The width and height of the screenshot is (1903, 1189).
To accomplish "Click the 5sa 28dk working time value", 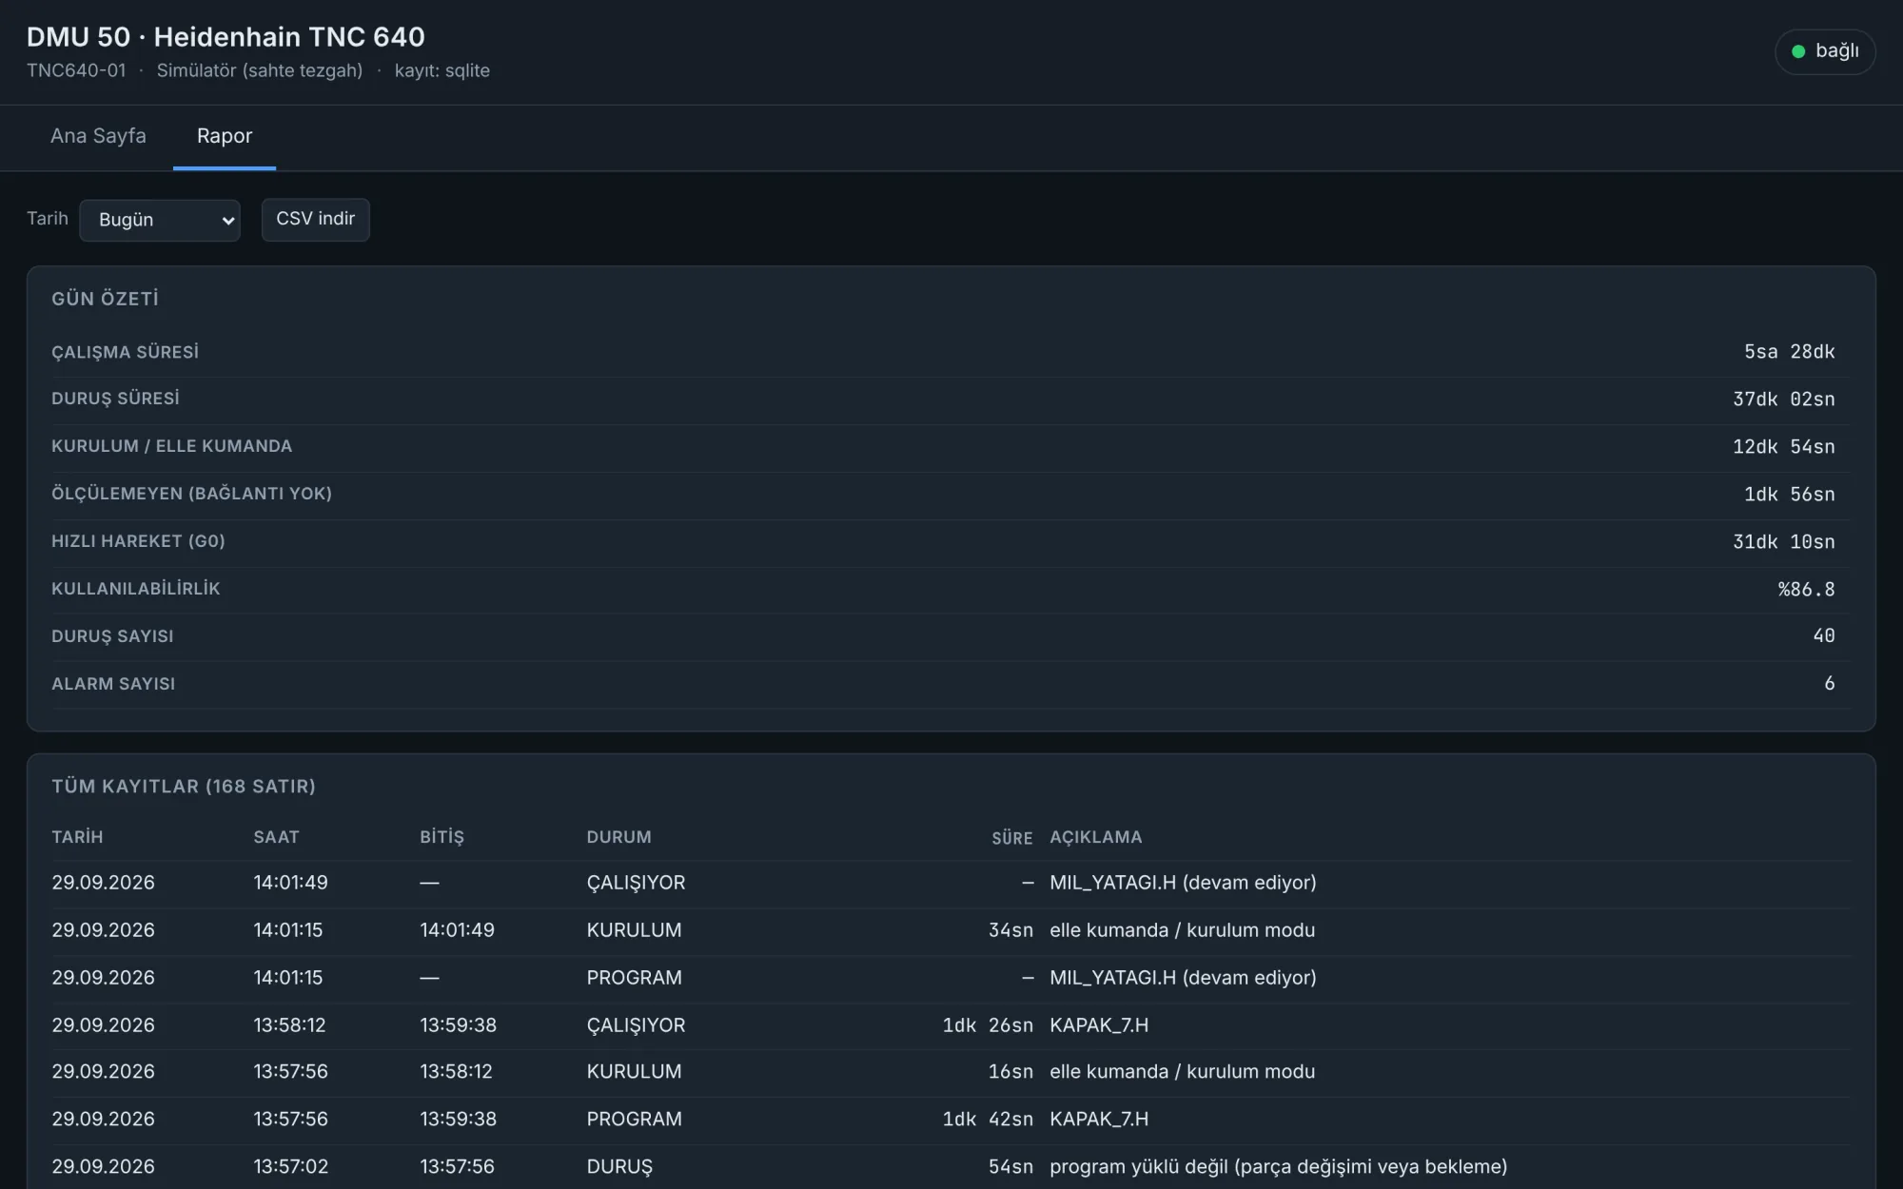I will (1789, 352).
